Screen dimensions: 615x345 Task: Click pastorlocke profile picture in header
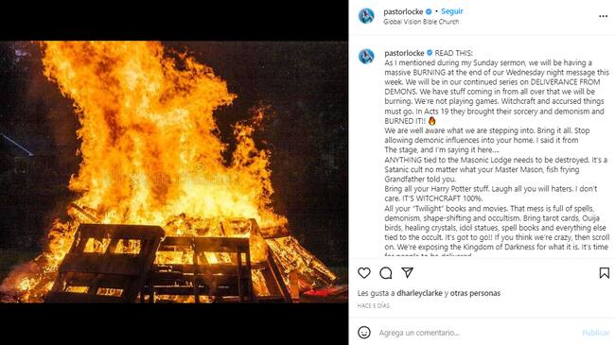(366, 16)
